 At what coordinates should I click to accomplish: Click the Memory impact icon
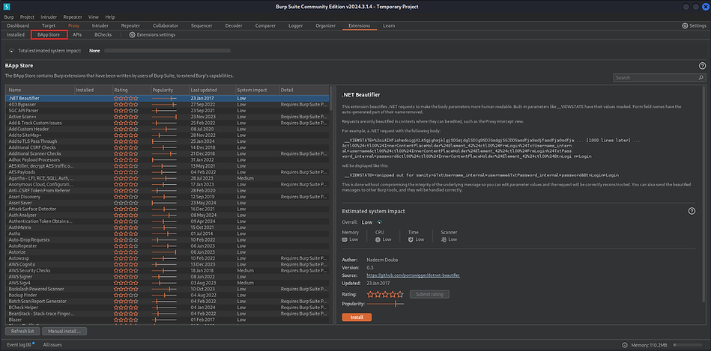pos(345,239)
